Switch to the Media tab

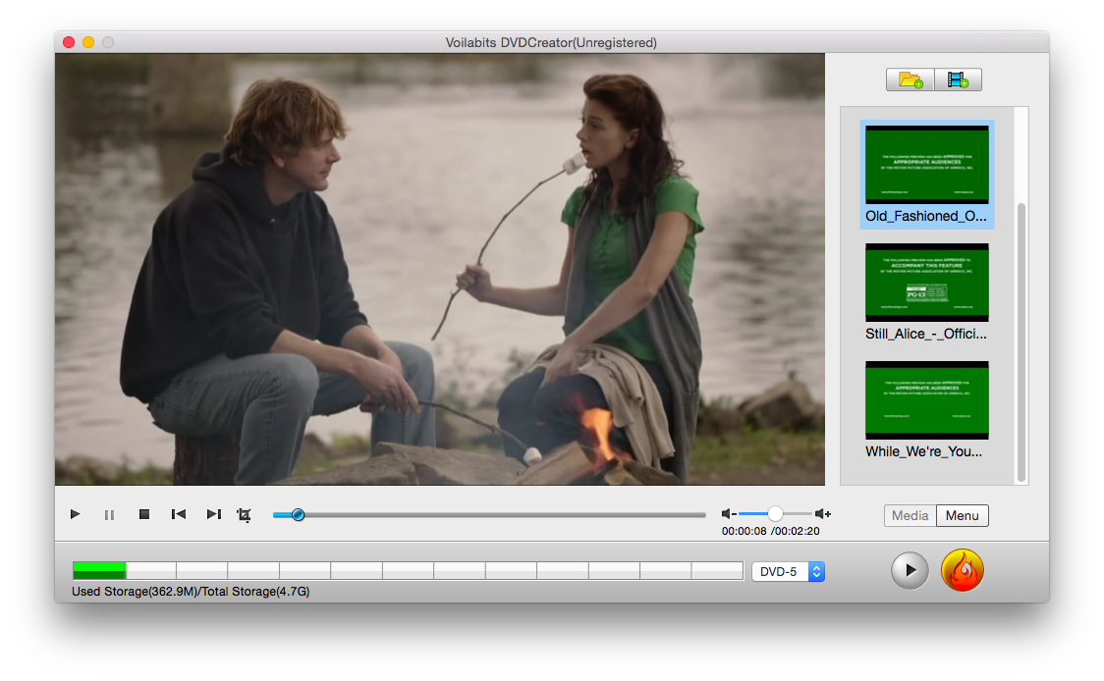coord(911,516)
